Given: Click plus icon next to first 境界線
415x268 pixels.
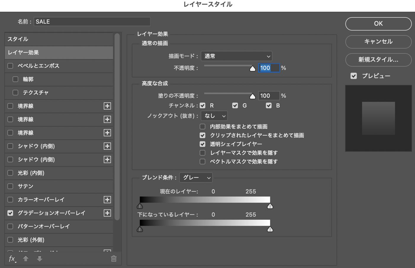Looking at the screenshot, I should tap(107, 106).
